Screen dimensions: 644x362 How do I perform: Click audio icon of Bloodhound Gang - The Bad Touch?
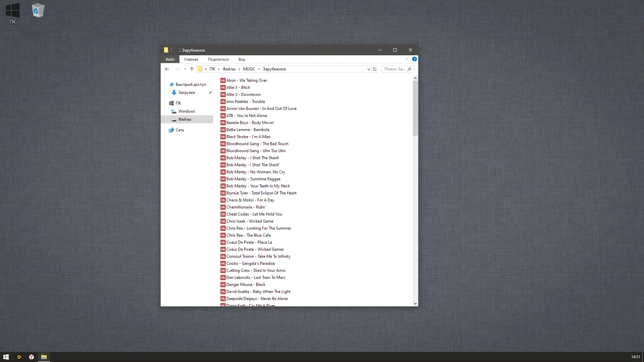(x=223, y=144)
